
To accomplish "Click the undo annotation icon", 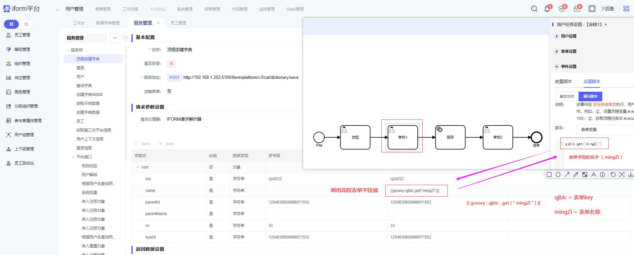I will [613, 175].
